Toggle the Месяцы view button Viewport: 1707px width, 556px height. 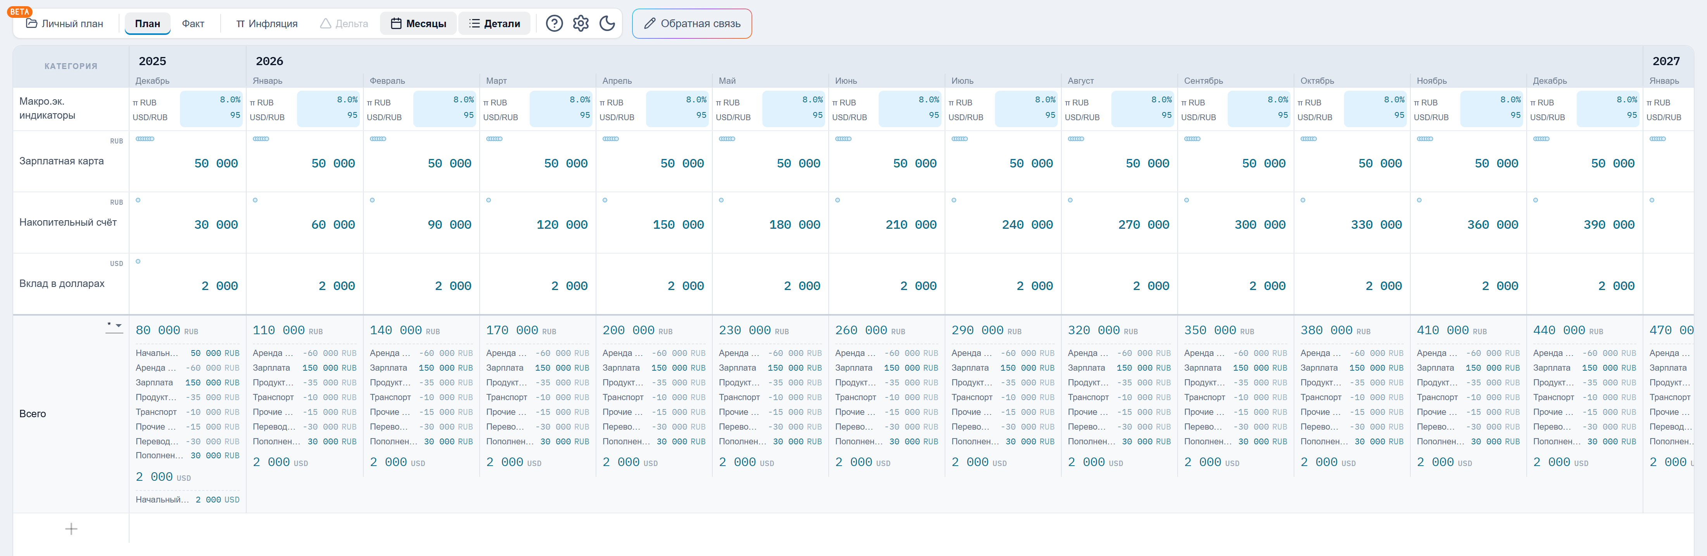point(418,24)
